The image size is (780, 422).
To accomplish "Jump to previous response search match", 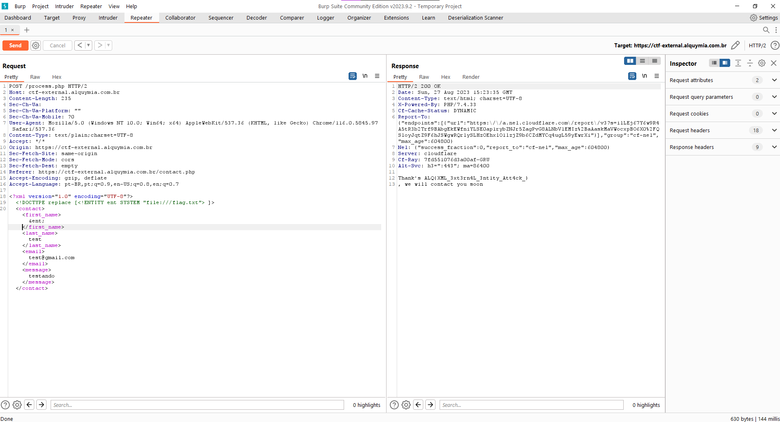I will point(418,404).
